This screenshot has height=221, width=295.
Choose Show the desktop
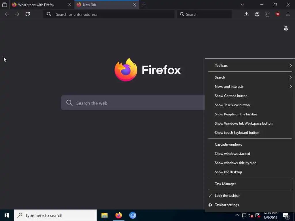tap(250, 172)
